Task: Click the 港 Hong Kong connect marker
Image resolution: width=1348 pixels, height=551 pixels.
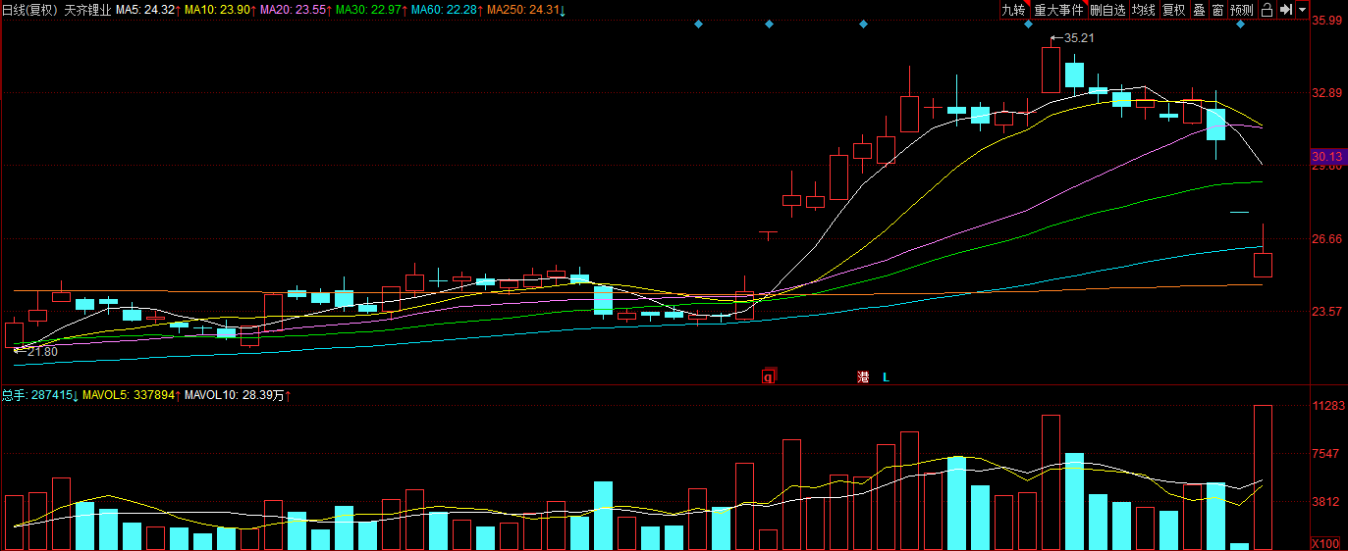Action: [x=863, y=376]
